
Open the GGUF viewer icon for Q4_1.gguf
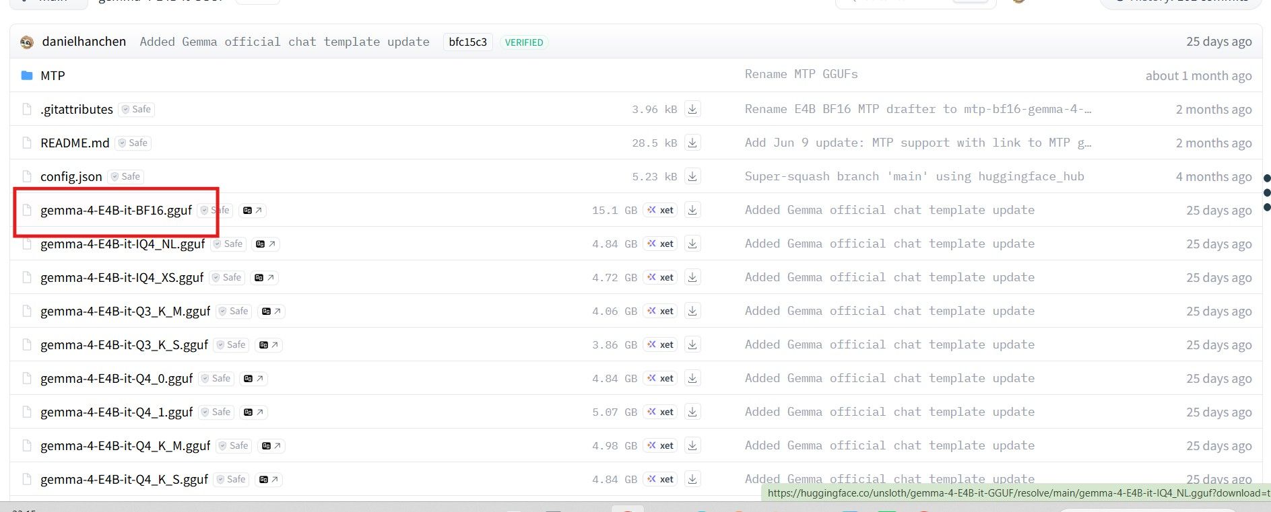click(x=254, y=412)
